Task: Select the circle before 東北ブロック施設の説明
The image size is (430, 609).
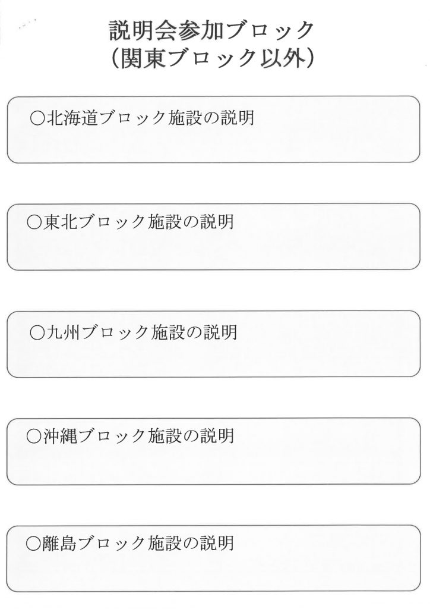Action: click(x=34, y=222)
